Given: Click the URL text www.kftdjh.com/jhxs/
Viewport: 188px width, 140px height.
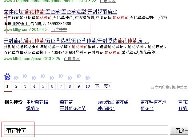Looking at the screenshot, I should pos(22,59).
